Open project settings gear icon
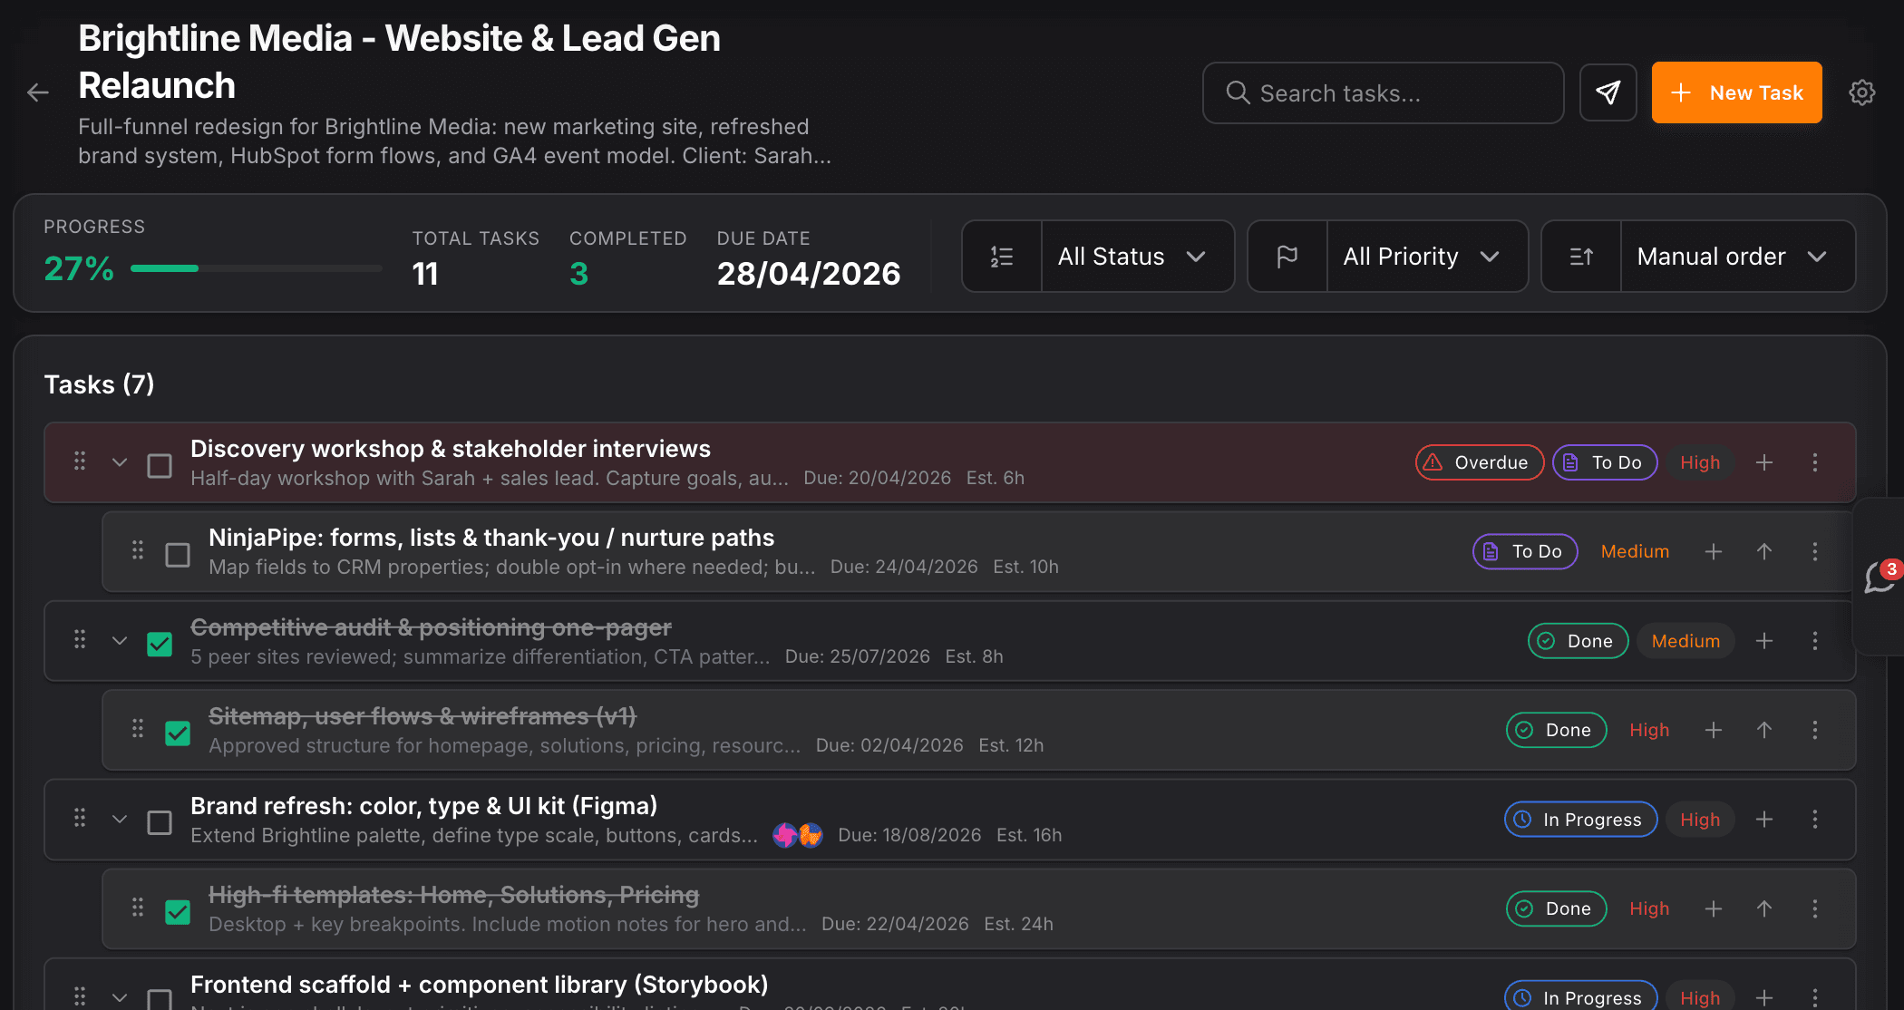 pyautogui.click(x=1861, y=92)
